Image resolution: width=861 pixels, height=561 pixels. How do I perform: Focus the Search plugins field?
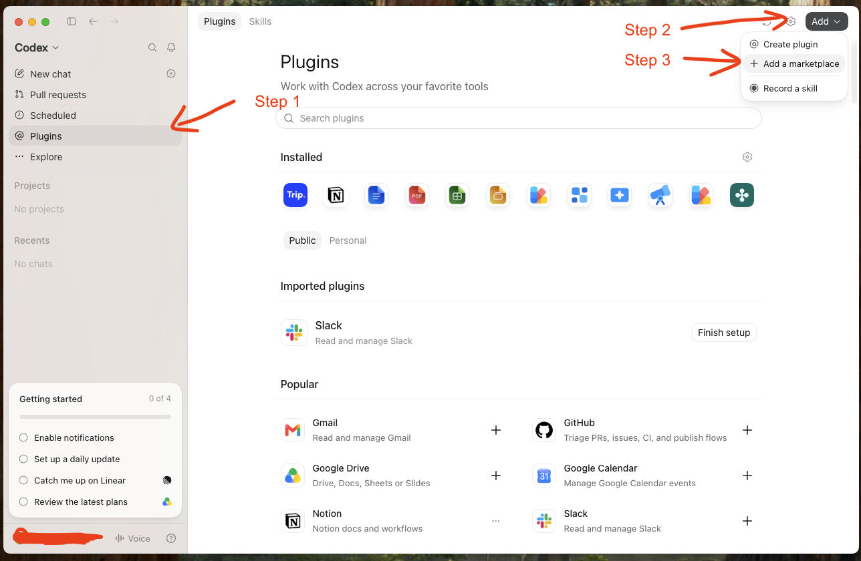pyautogui.click(x=519, y=118)
